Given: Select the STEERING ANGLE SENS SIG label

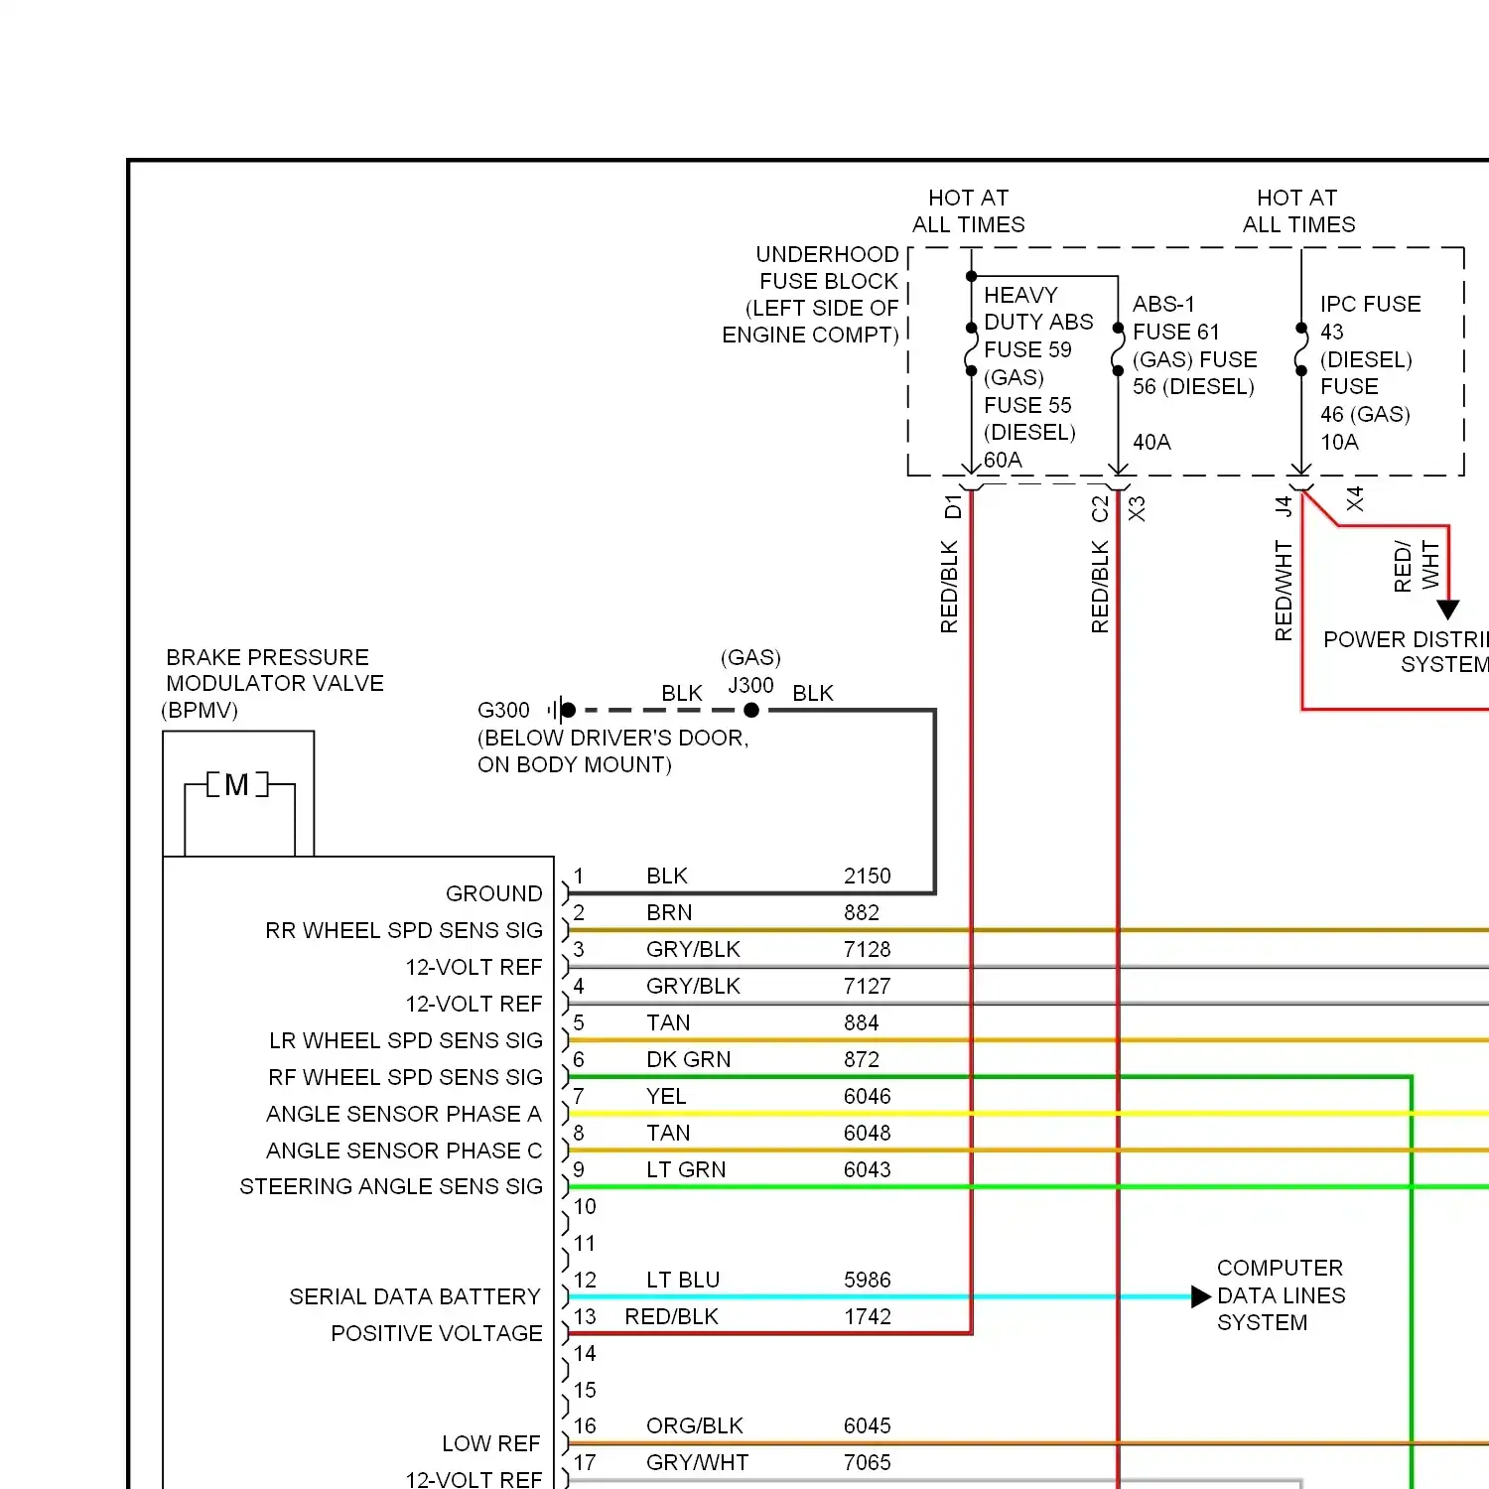Looking at the screenshot, I should [391, 1186].
